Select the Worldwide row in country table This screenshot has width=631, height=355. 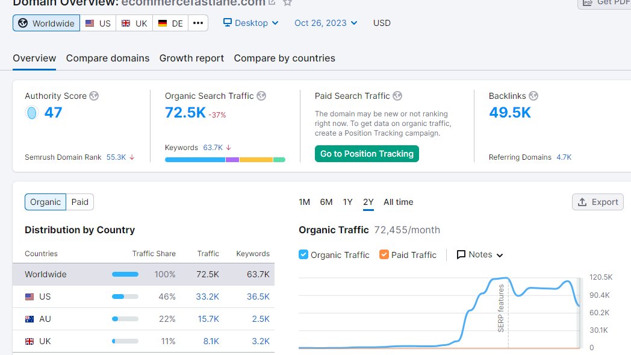point(144,274)
